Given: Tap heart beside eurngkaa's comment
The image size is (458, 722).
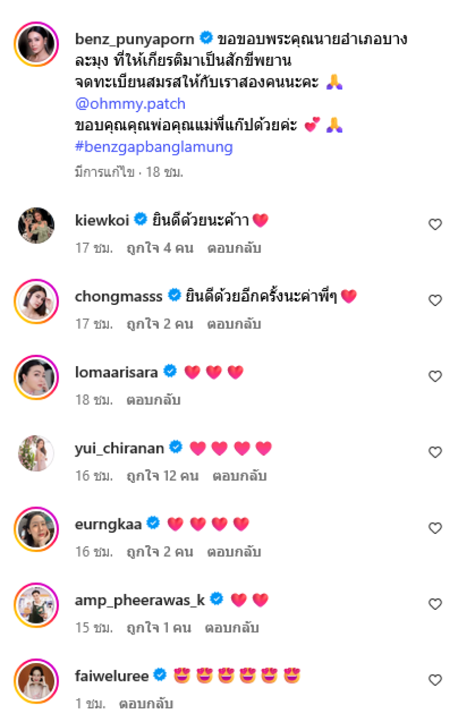Looking at the screenshot, I should [435, 528].
